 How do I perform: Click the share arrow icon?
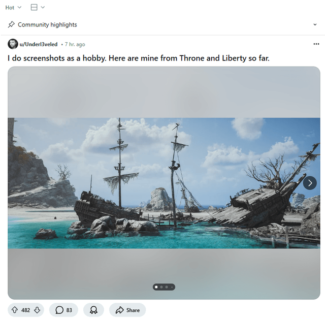click(x=120, y=310)
